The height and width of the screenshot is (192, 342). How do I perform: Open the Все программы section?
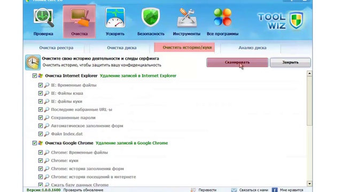point(222,22)
